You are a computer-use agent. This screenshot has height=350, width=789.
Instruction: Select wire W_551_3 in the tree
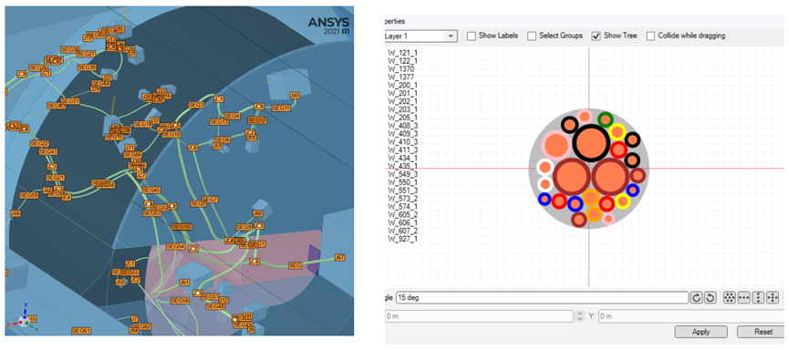tap(402, 190)
